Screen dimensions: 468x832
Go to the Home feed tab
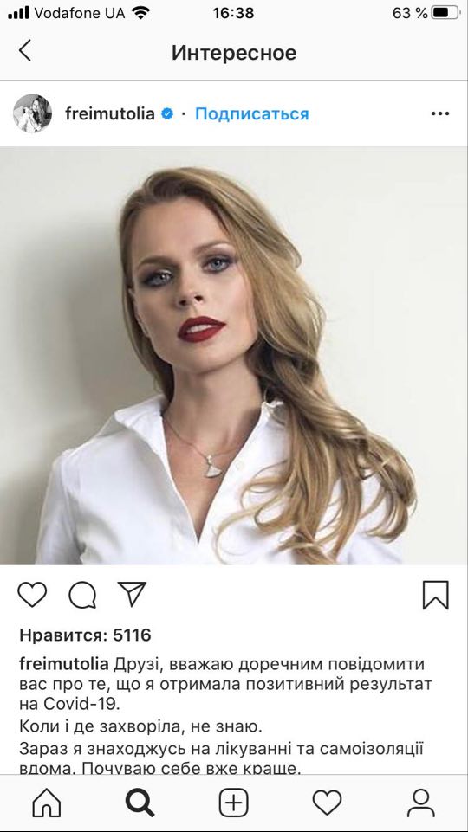point(47,803)
